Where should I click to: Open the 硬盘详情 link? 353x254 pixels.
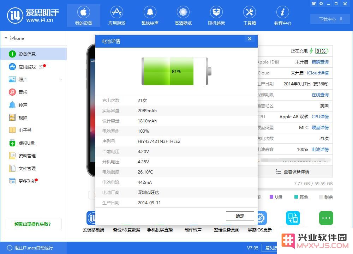320,128
